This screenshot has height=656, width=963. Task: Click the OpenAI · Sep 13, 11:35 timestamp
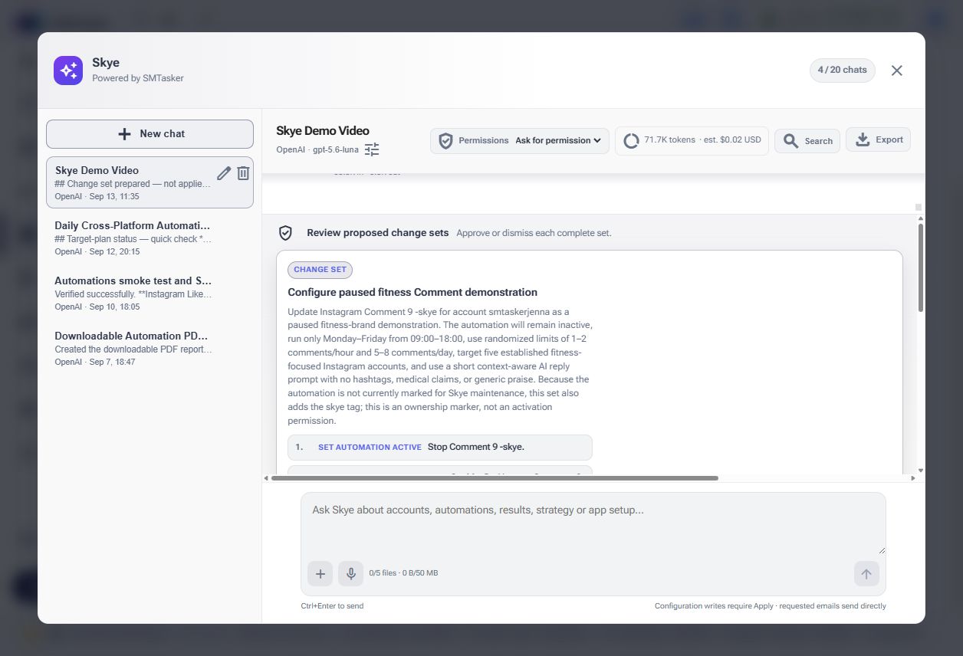click(97, 197)
